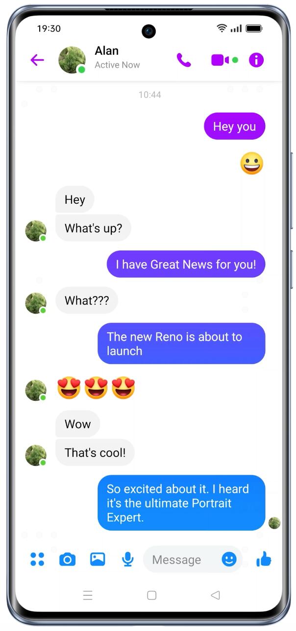Start a video call with Alan
Screen dimensions: 296x631
[220, 60]
